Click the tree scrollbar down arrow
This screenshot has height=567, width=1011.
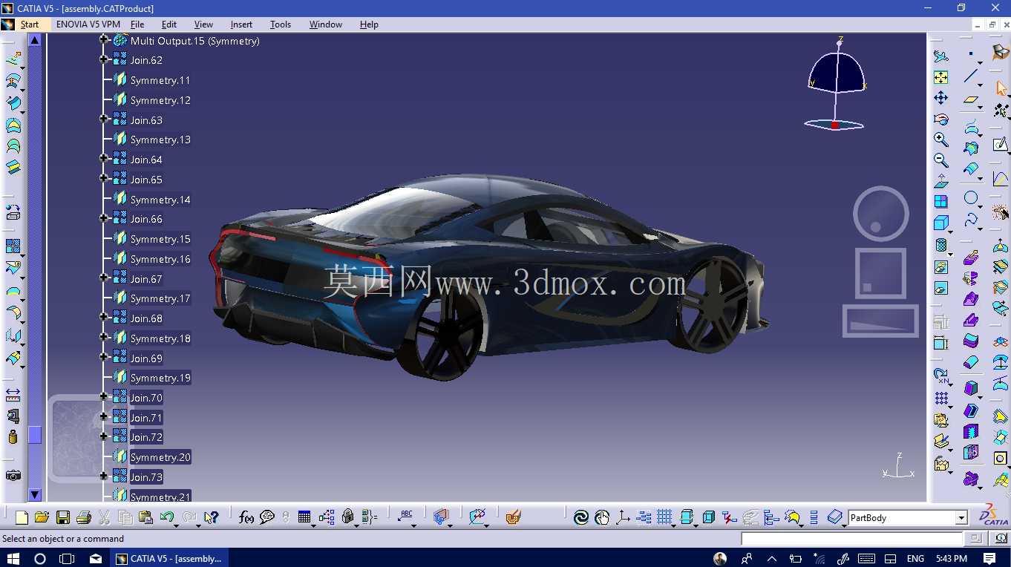pyautogui.click(x=35, y=495)
